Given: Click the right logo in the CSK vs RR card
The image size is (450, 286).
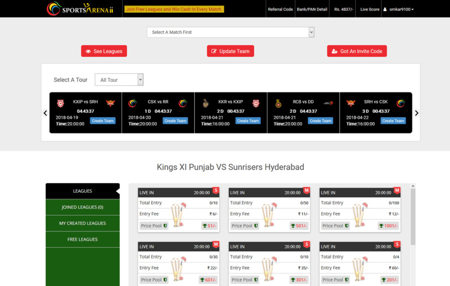Looking at the screenshot, I should [183, 103].
